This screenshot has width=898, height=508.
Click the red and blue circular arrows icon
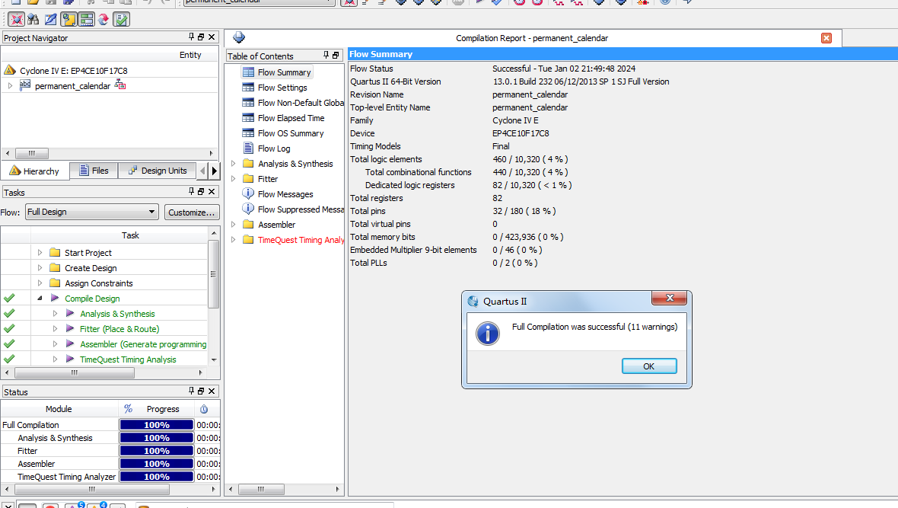click(x=103, y=20)
